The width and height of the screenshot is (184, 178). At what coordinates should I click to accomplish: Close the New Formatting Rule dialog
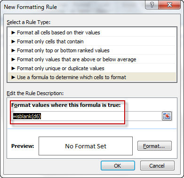tap(169, 5)
